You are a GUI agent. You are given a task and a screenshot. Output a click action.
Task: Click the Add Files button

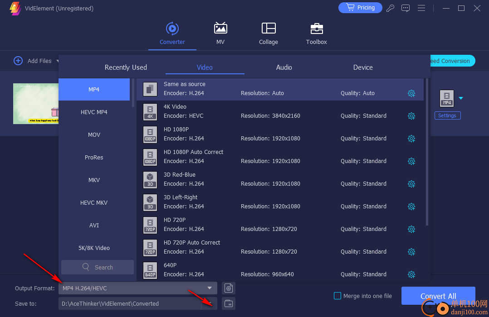pyautogui.click(x=33, y=61)
